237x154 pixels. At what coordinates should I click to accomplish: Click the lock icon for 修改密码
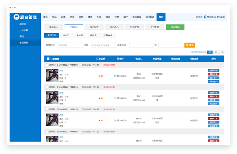[x=205, y=17]
